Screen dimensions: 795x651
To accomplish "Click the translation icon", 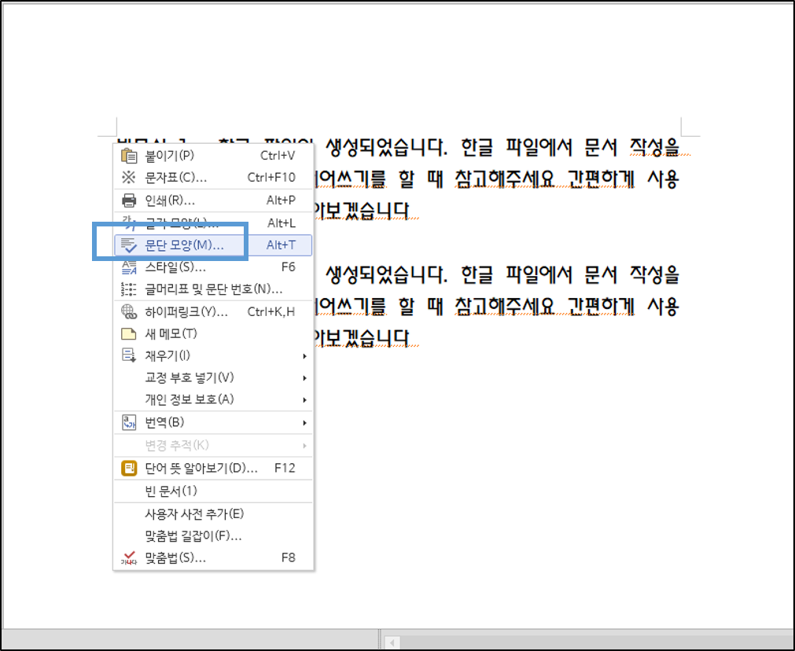I will [x=129, y=422].
